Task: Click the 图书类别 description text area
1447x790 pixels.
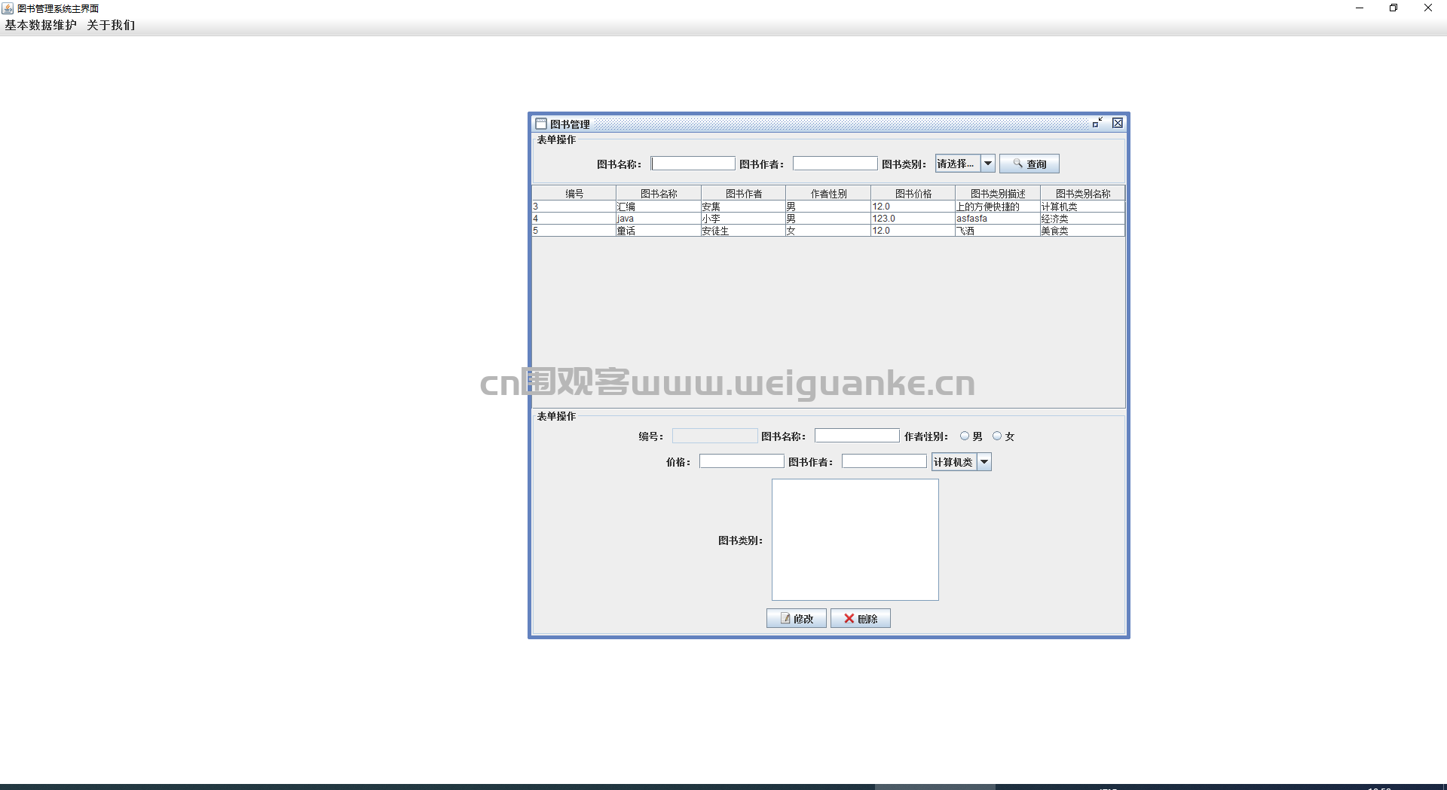Action: [x=855, y=540]
